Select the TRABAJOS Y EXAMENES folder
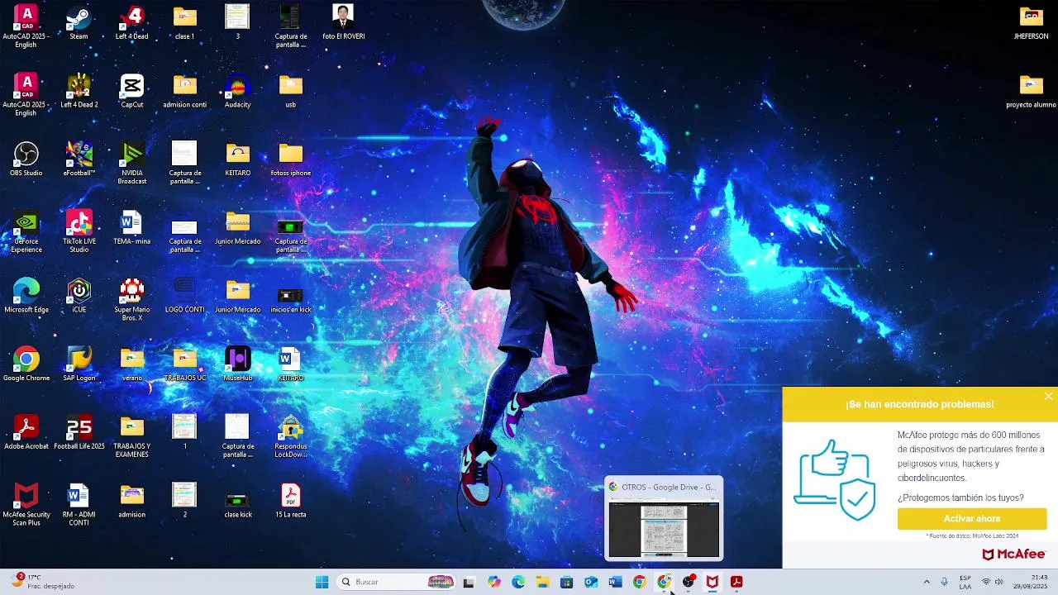Screen dimensions: 1058x595 [x=131, y=436]
